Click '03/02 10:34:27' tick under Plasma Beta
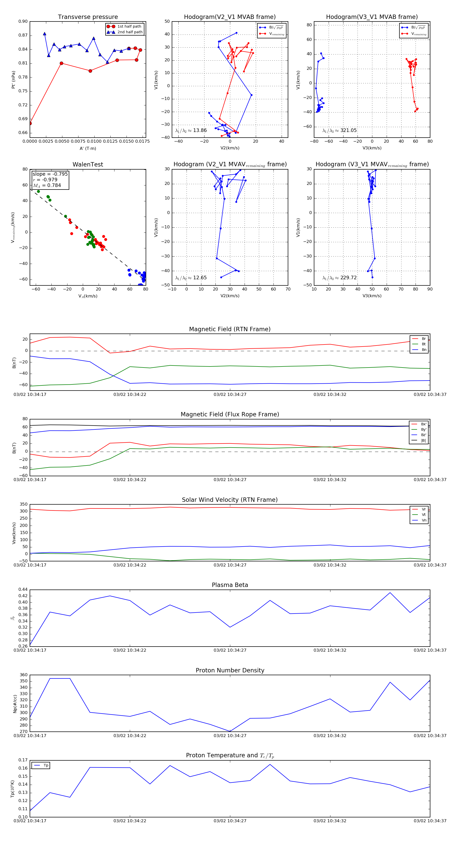Screen dimensions: 460x844 click(230, 650)
